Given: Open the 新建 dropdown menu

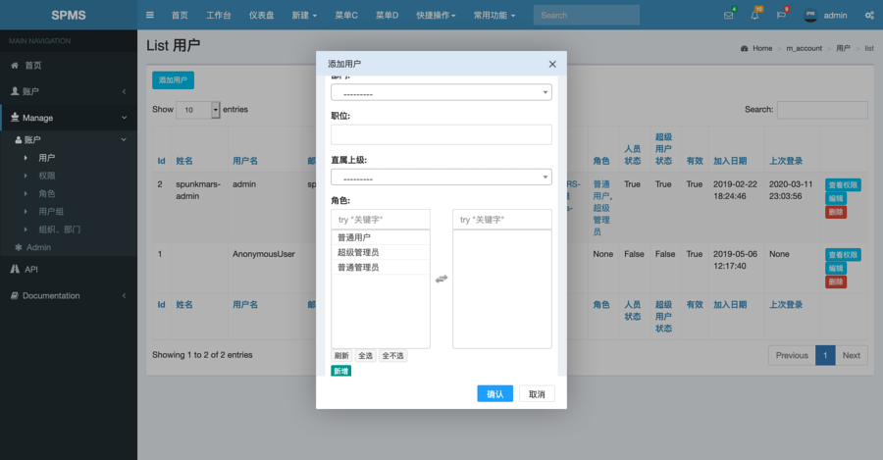Looking at the screenshot, I should (304, 15).
